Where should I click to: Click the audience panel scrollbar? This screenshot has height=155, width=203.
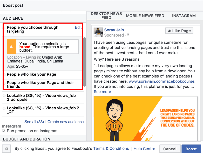85,62
